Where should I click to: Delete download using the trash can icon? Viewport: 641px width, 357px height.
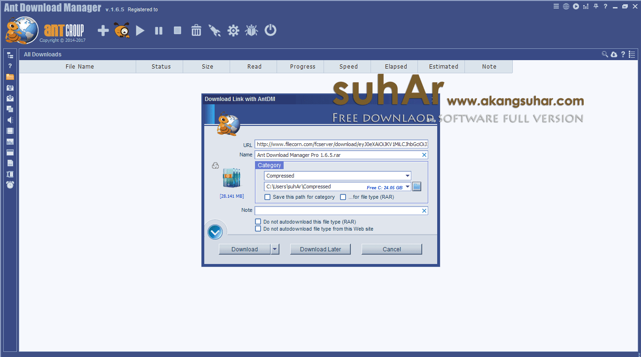[x=196, y=31]
